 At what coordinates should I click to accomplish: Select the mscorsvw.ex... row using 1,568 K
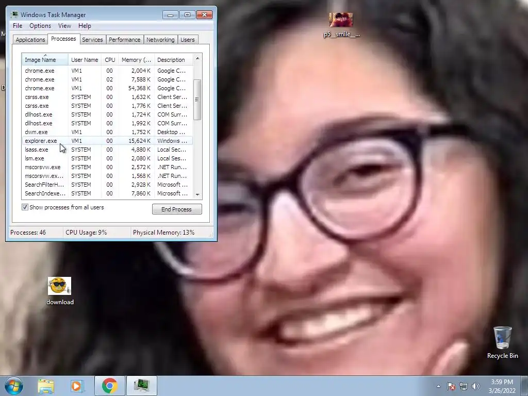[107, 176]
